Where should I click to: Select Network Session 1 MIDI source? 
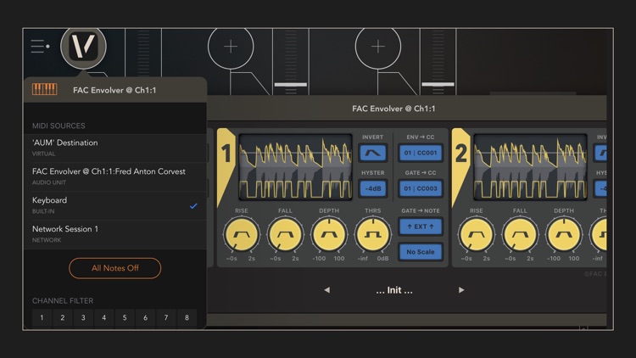tap(115, 234)
